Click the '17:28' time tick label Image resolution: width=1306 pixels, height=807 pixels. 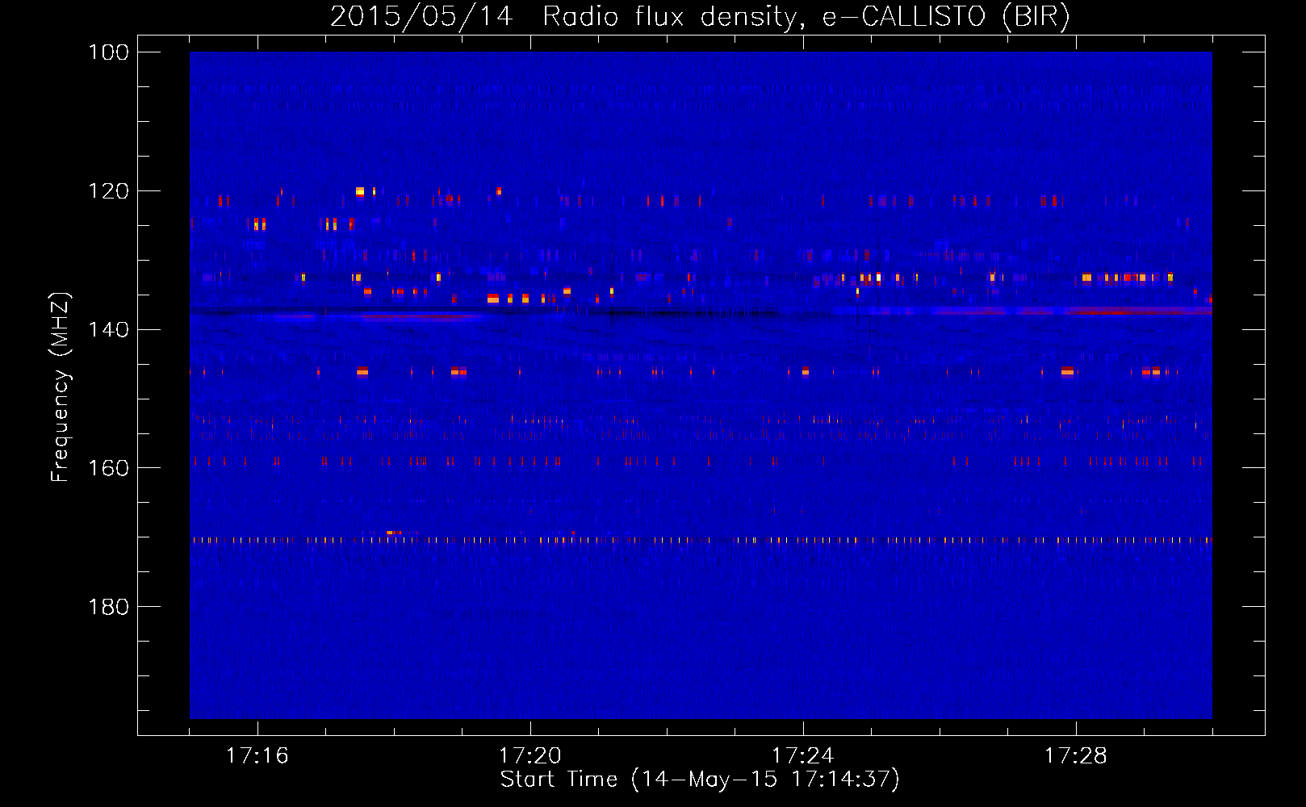[1076, 755]
